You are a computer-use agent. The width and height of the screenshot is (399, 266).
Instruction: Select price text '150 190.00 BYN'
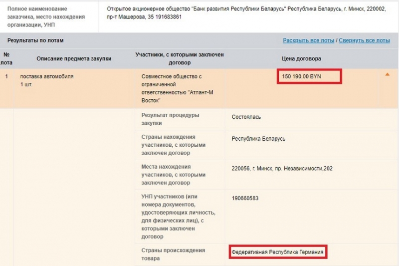(302, 76)
